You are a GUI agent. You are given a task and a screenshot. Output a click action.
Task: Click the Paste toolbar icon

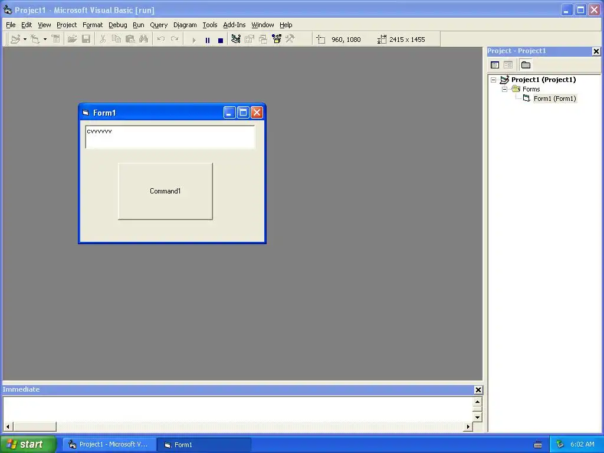pos(130,40)
